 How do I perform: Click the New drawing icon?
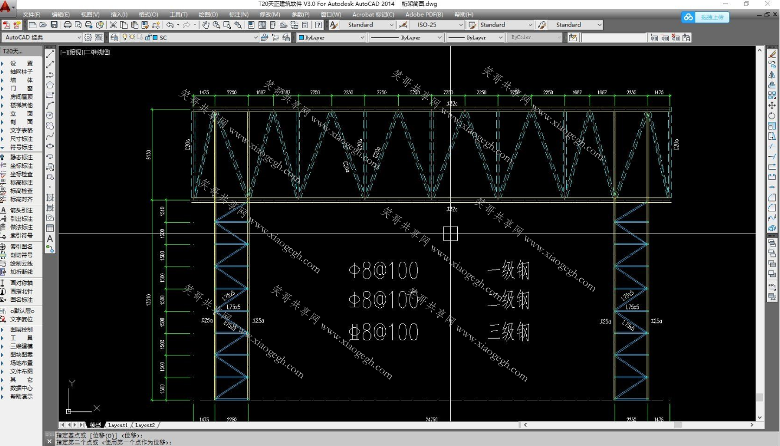[x=33, y=25]
